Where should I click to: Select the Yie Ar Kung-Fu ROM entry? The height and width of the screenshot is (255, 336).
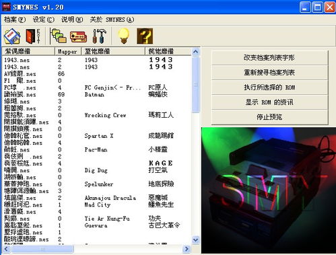coord(96,219)
